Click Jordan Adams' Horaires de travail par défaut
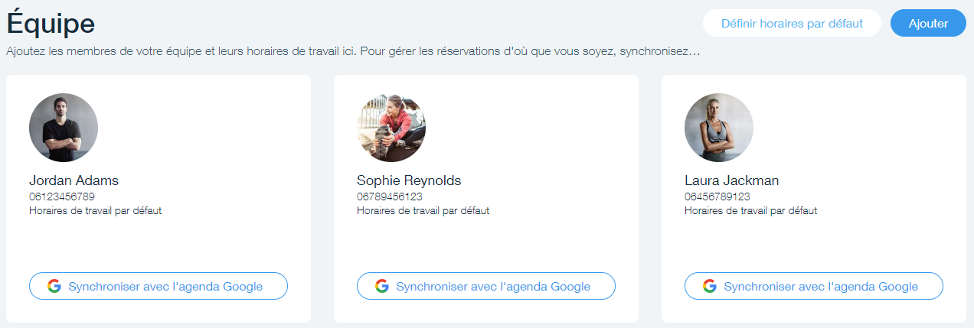 [96, 211]
